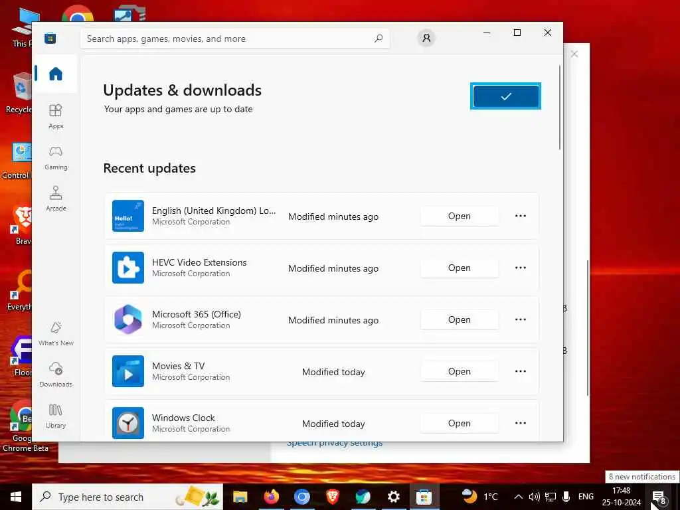Open Settings gear from the taskbar
680x510 pixels.
(x=393, y=497)
